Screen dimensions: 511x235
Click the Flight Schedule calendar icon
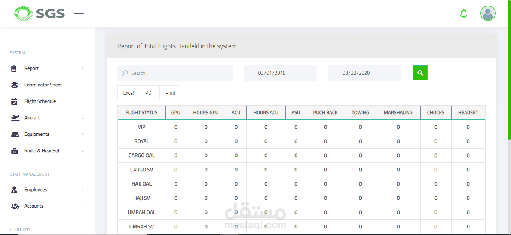coord(15,101)
